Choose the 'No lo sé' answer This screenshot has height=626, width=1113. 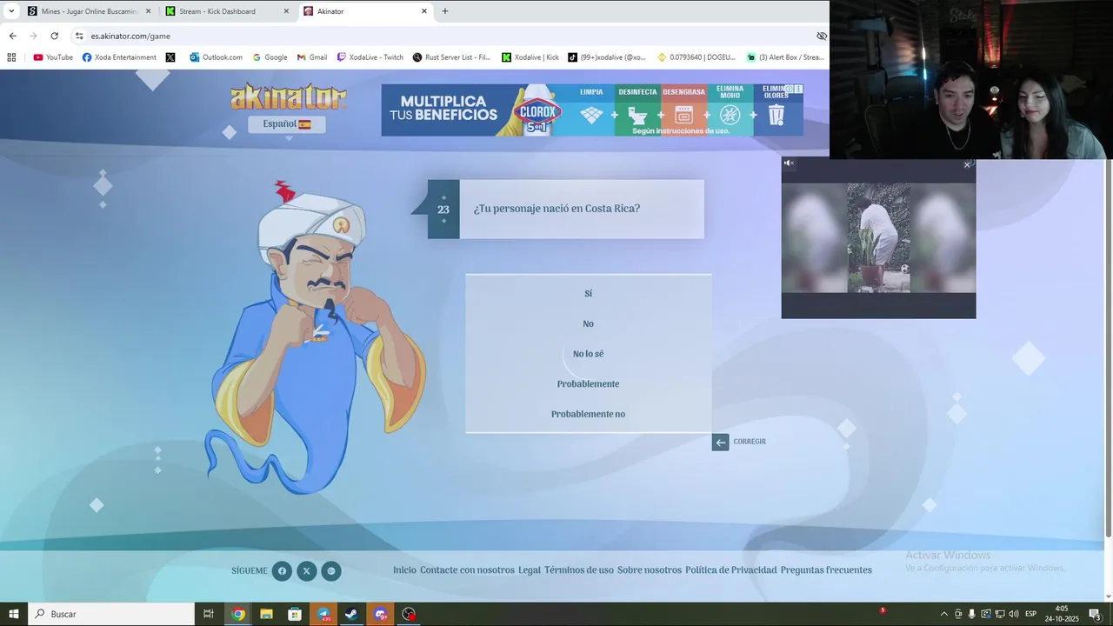point(588,354)
